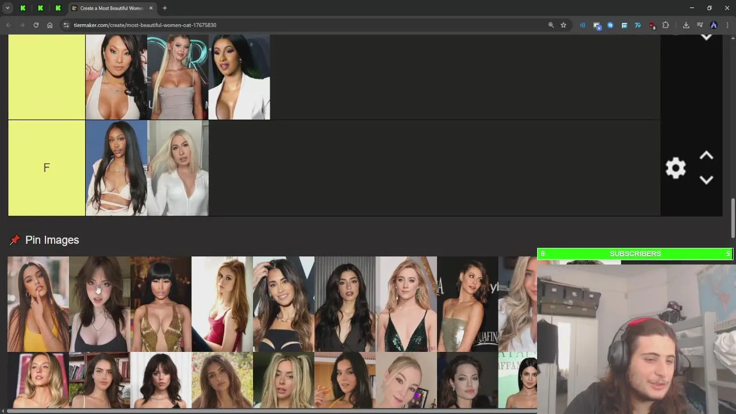Image resolution: width=736 pixels, height=414 pixels.
Task: Pick pool image with bookshelf background
Action: [x=99, y=380]
